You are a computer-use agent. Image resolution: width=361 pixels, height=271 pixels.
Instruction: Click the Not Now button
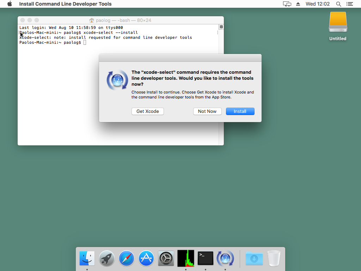(x=207, y=111)
